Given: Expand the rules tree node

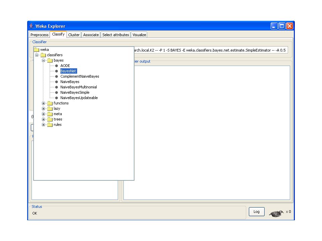Looking at the screenshot, I should [43, 125].
